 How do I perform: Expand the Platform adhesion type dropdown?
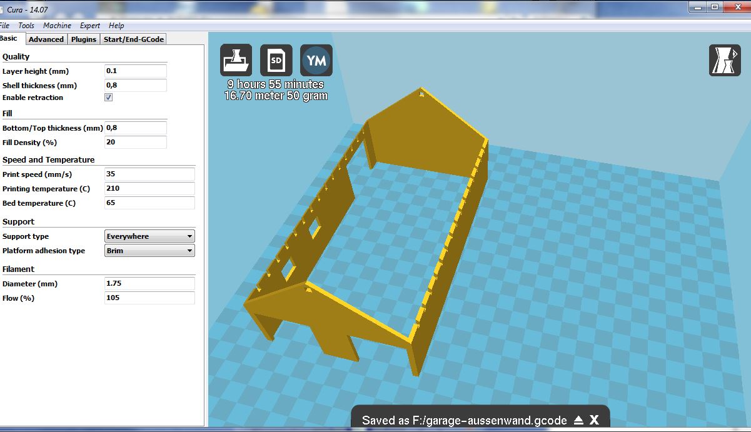coord(149,251)
